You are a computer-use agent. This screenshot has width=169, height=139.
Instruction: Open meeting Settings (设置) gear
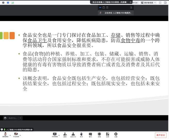point(116,135)
